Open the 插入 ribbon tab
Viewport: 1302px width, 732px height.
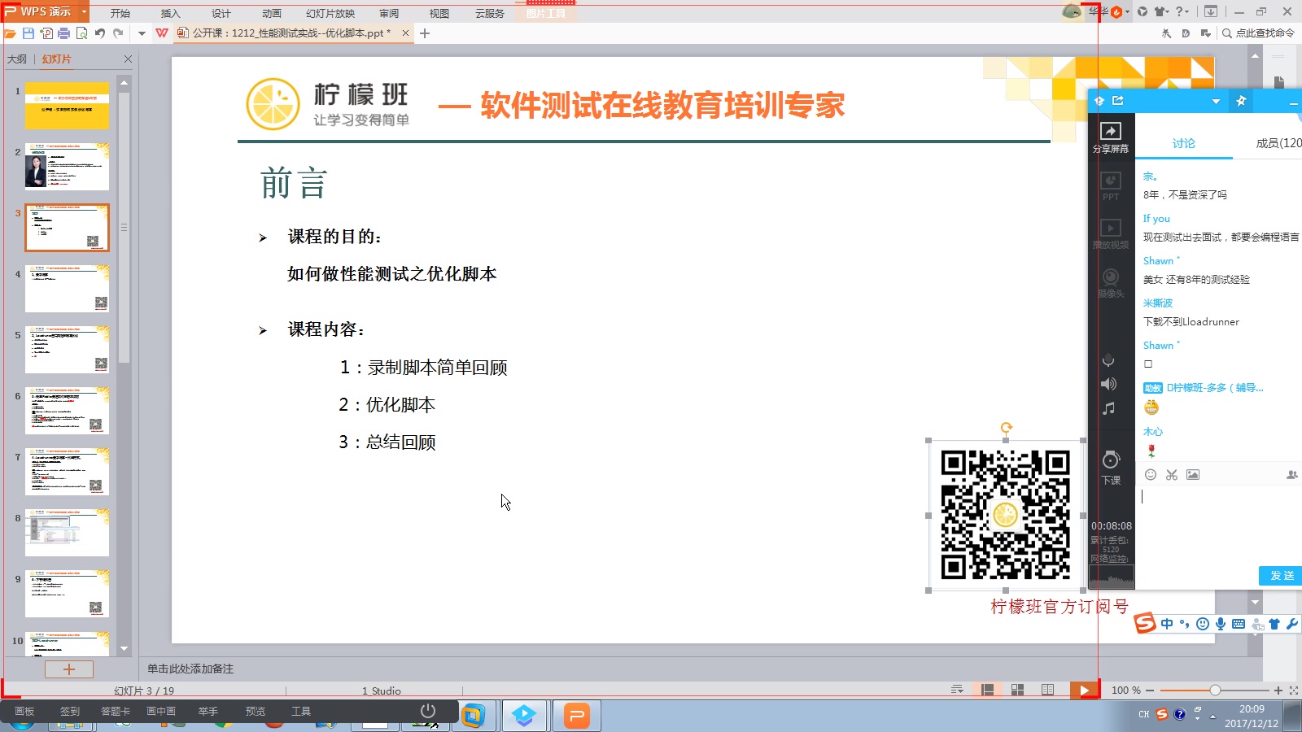171,13
